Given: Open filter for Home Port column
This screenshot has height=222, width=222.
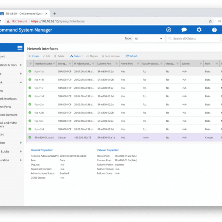Looking at the screenshot, I should click(138, 64).
